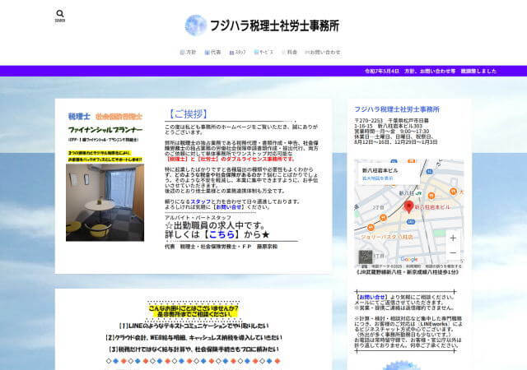
Task: Click the ファイナンシャルプランナー banner text
Action: pyautogui.click(x=105, y=130)
